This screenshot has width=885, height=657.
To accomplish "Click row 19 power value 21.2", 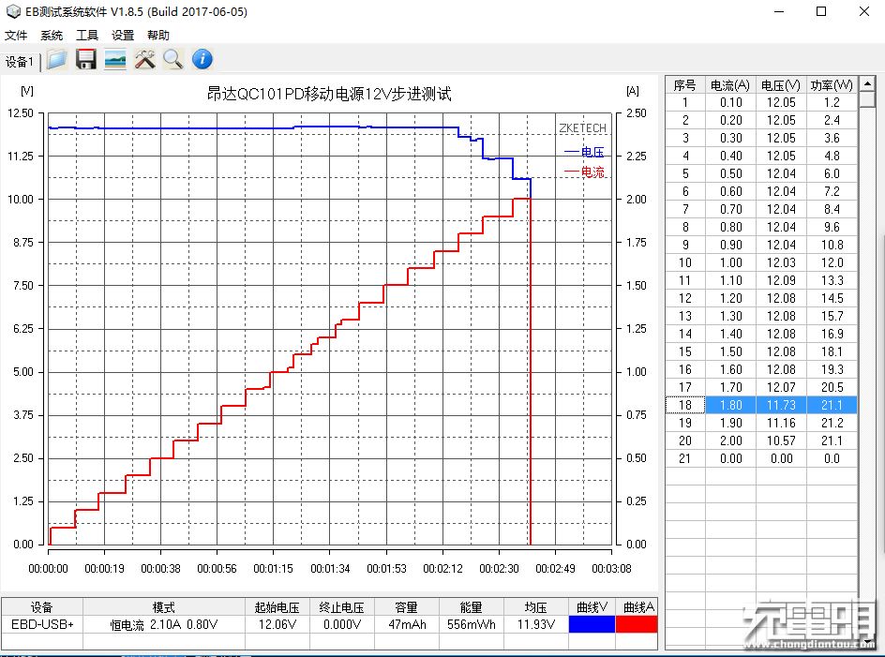I will 832,423.
